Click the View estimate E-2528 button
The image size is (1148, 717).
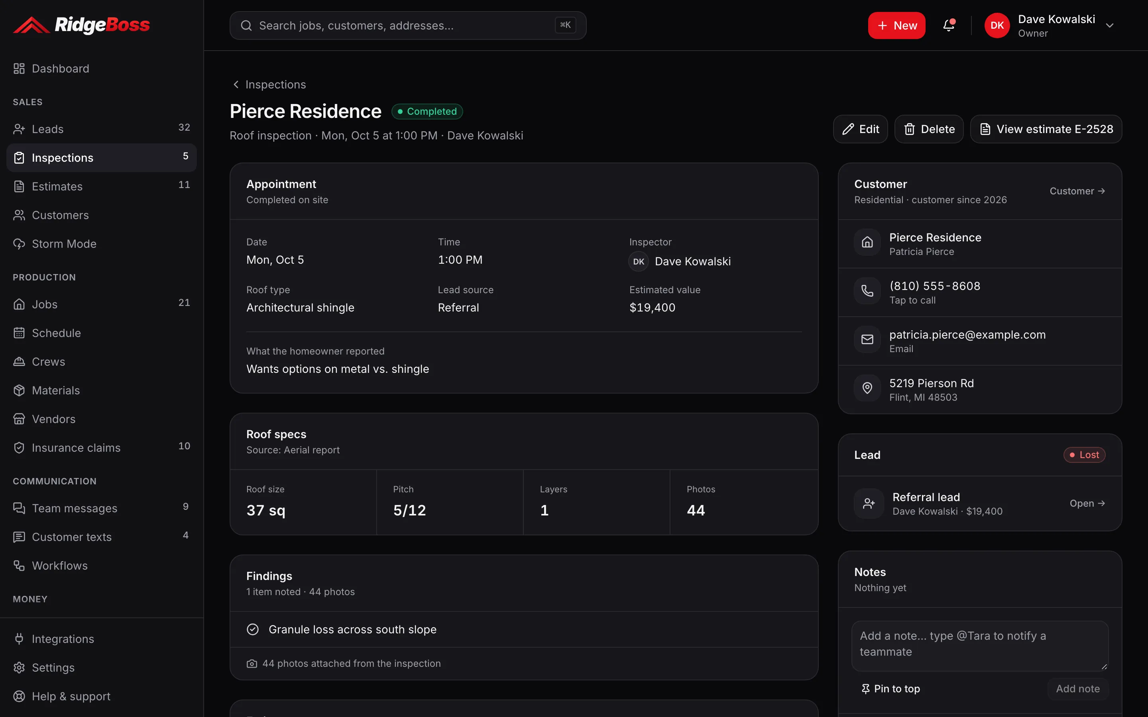coord(1046,129)
